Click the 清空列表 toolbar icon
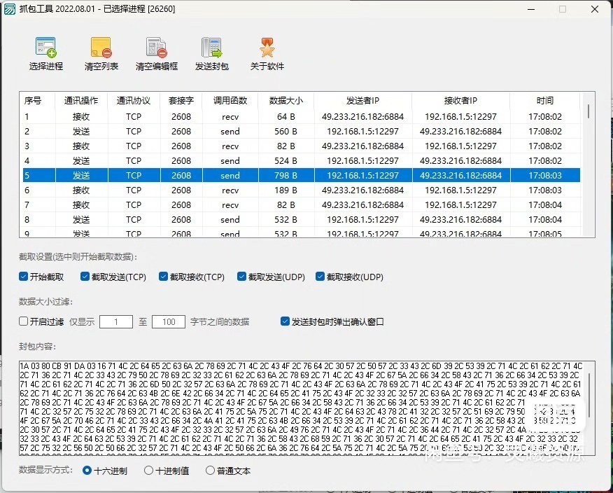 tap(101, 48)
